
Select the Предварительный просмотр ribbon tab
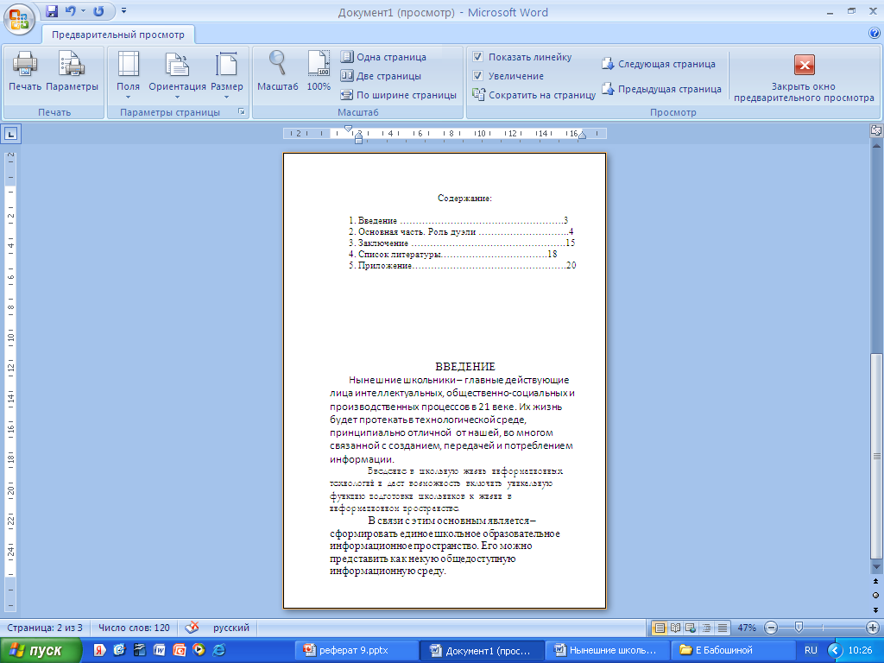[x=118, y=35]
